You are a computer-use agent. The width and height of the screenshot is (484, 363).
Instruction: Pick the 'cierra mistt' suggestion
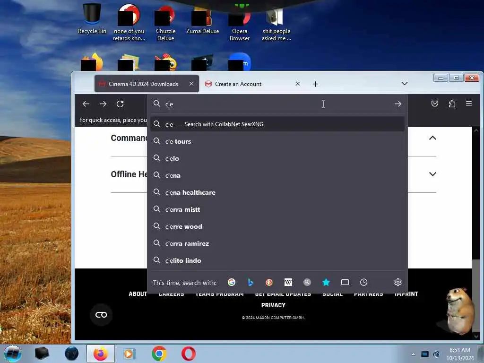pos(277,209)
